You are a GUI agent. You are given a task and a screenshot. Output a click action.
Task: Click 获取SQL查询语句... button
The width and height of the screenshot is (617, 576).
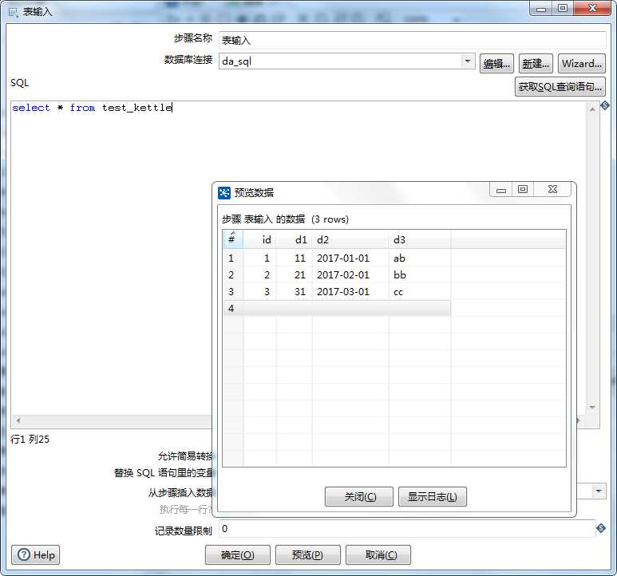point(560,86)
